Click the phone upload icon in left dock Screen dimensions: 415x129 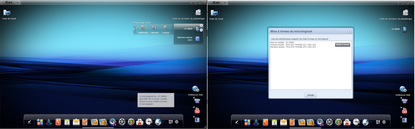pos(171,122)
